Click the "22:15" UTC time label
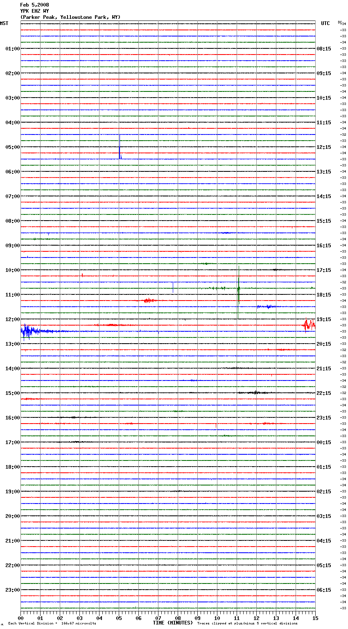This screenshot has height=629, width=348. 324,393
